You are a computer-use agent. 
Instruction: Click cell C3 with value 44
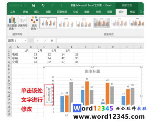44,58
